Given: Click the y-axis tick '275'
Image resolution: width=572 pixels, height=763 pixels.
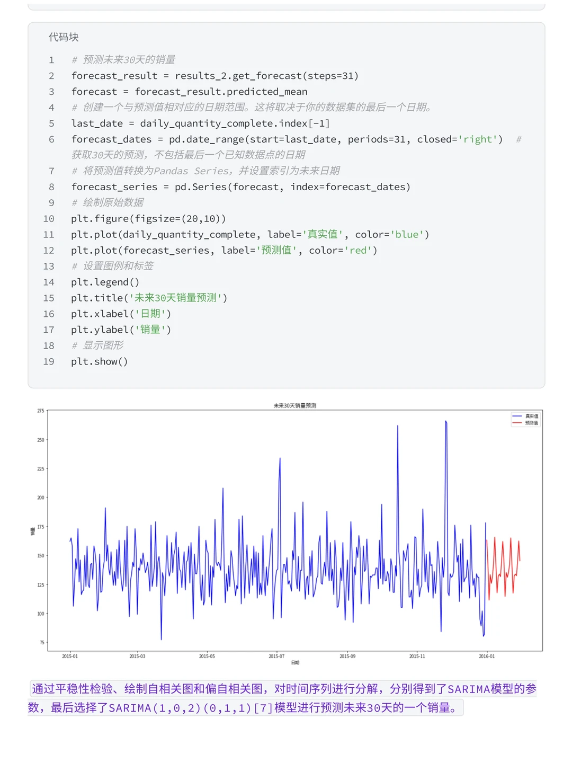Looking at the screenshot, I should (x=41, y=411).
